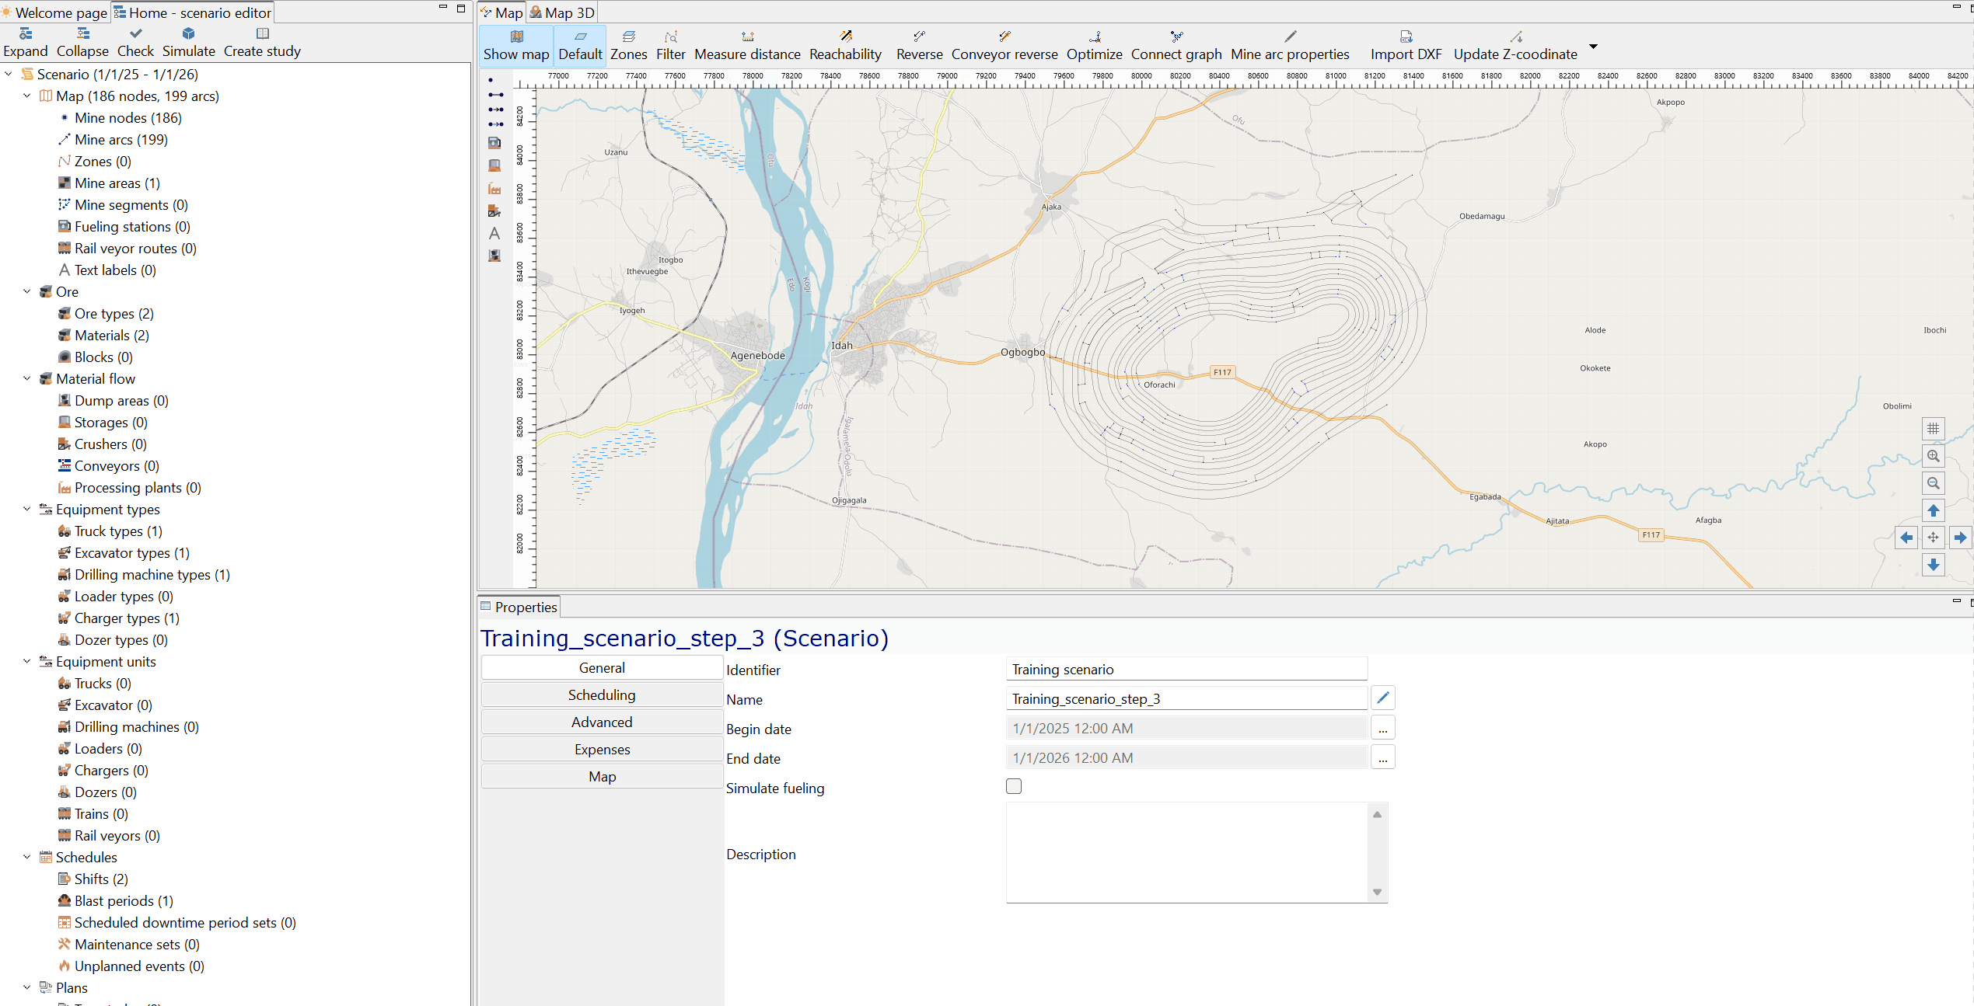The image size is (1974, 1006).
Task: Click Create study toolbar button
Action: pos(262,43)
